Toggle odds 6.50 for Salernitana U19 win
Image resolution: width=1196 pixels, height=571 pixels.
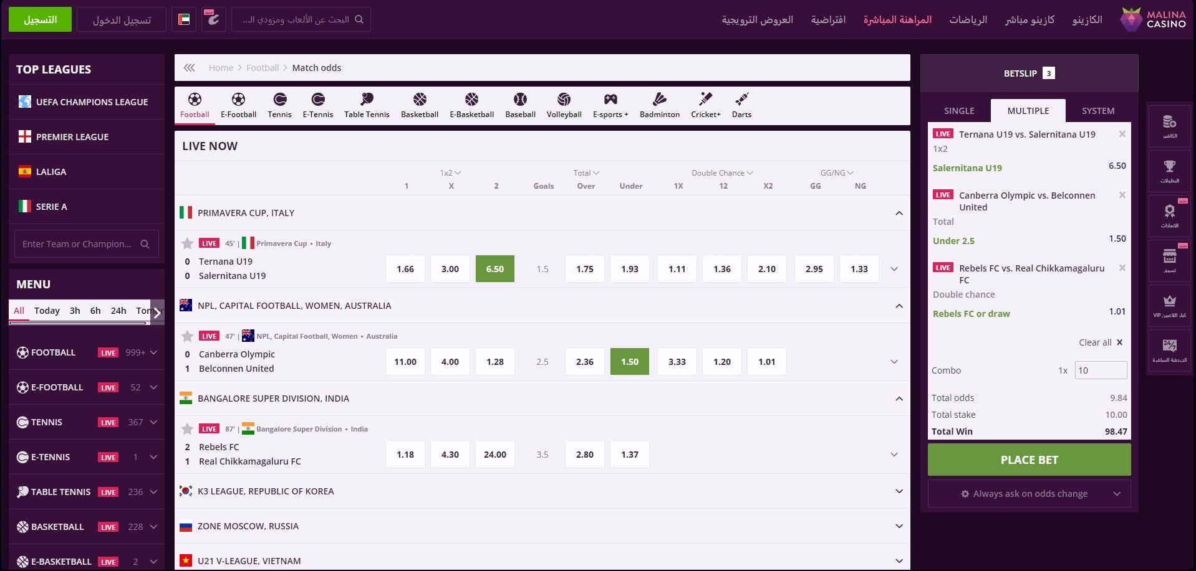[x=495, y=269]
